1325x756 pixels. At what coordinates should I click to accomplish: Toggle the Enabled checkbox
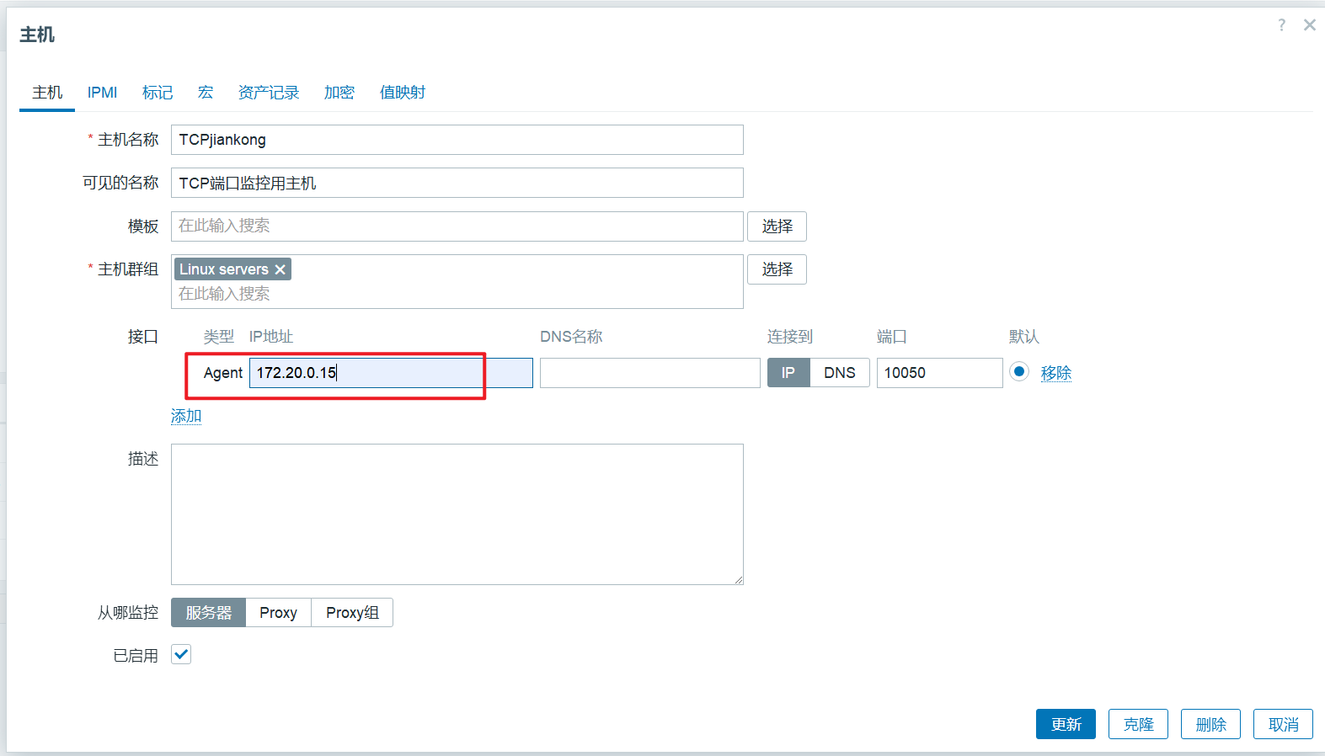[x=181, y=654]
